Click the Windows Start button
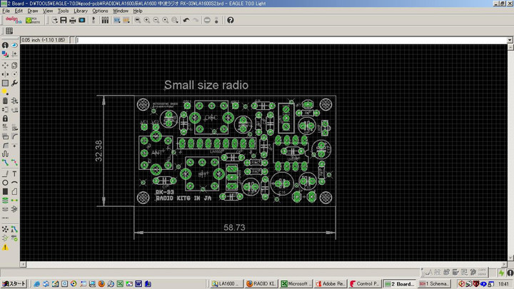Viewport: 514px width, 289px height. 14,283
